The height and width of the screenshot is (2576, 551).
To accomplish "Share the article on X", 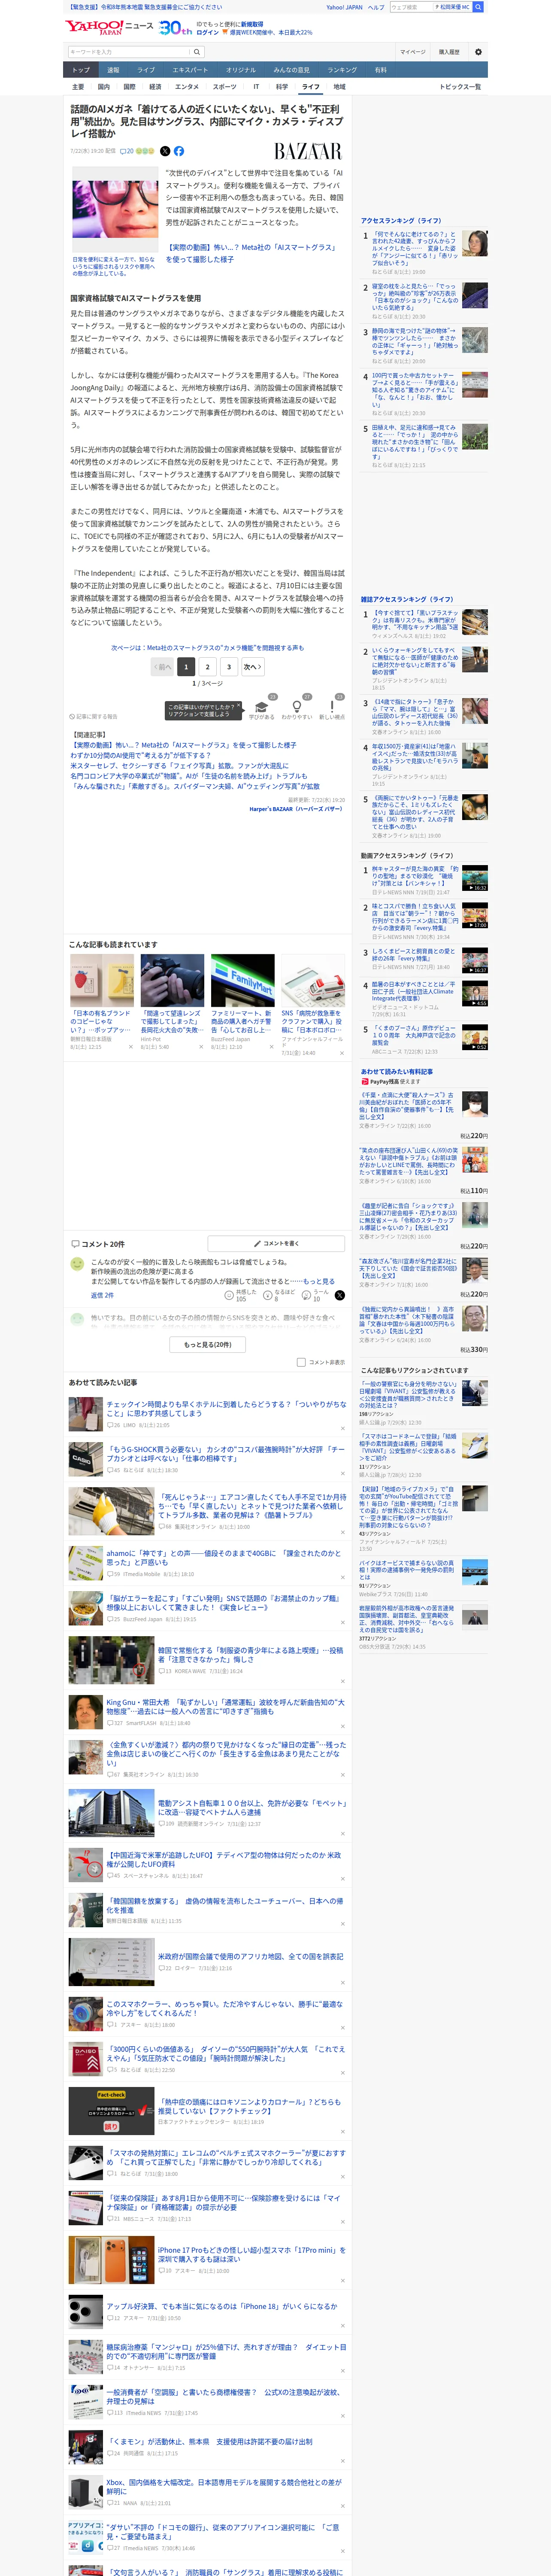I will click(x=165, y=151).
